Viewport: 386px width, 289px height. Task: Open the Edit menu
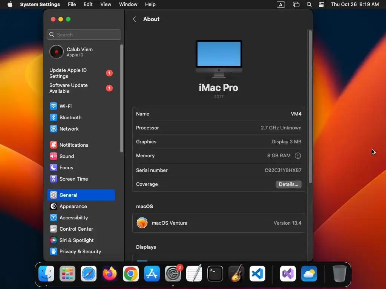point(88,5)
